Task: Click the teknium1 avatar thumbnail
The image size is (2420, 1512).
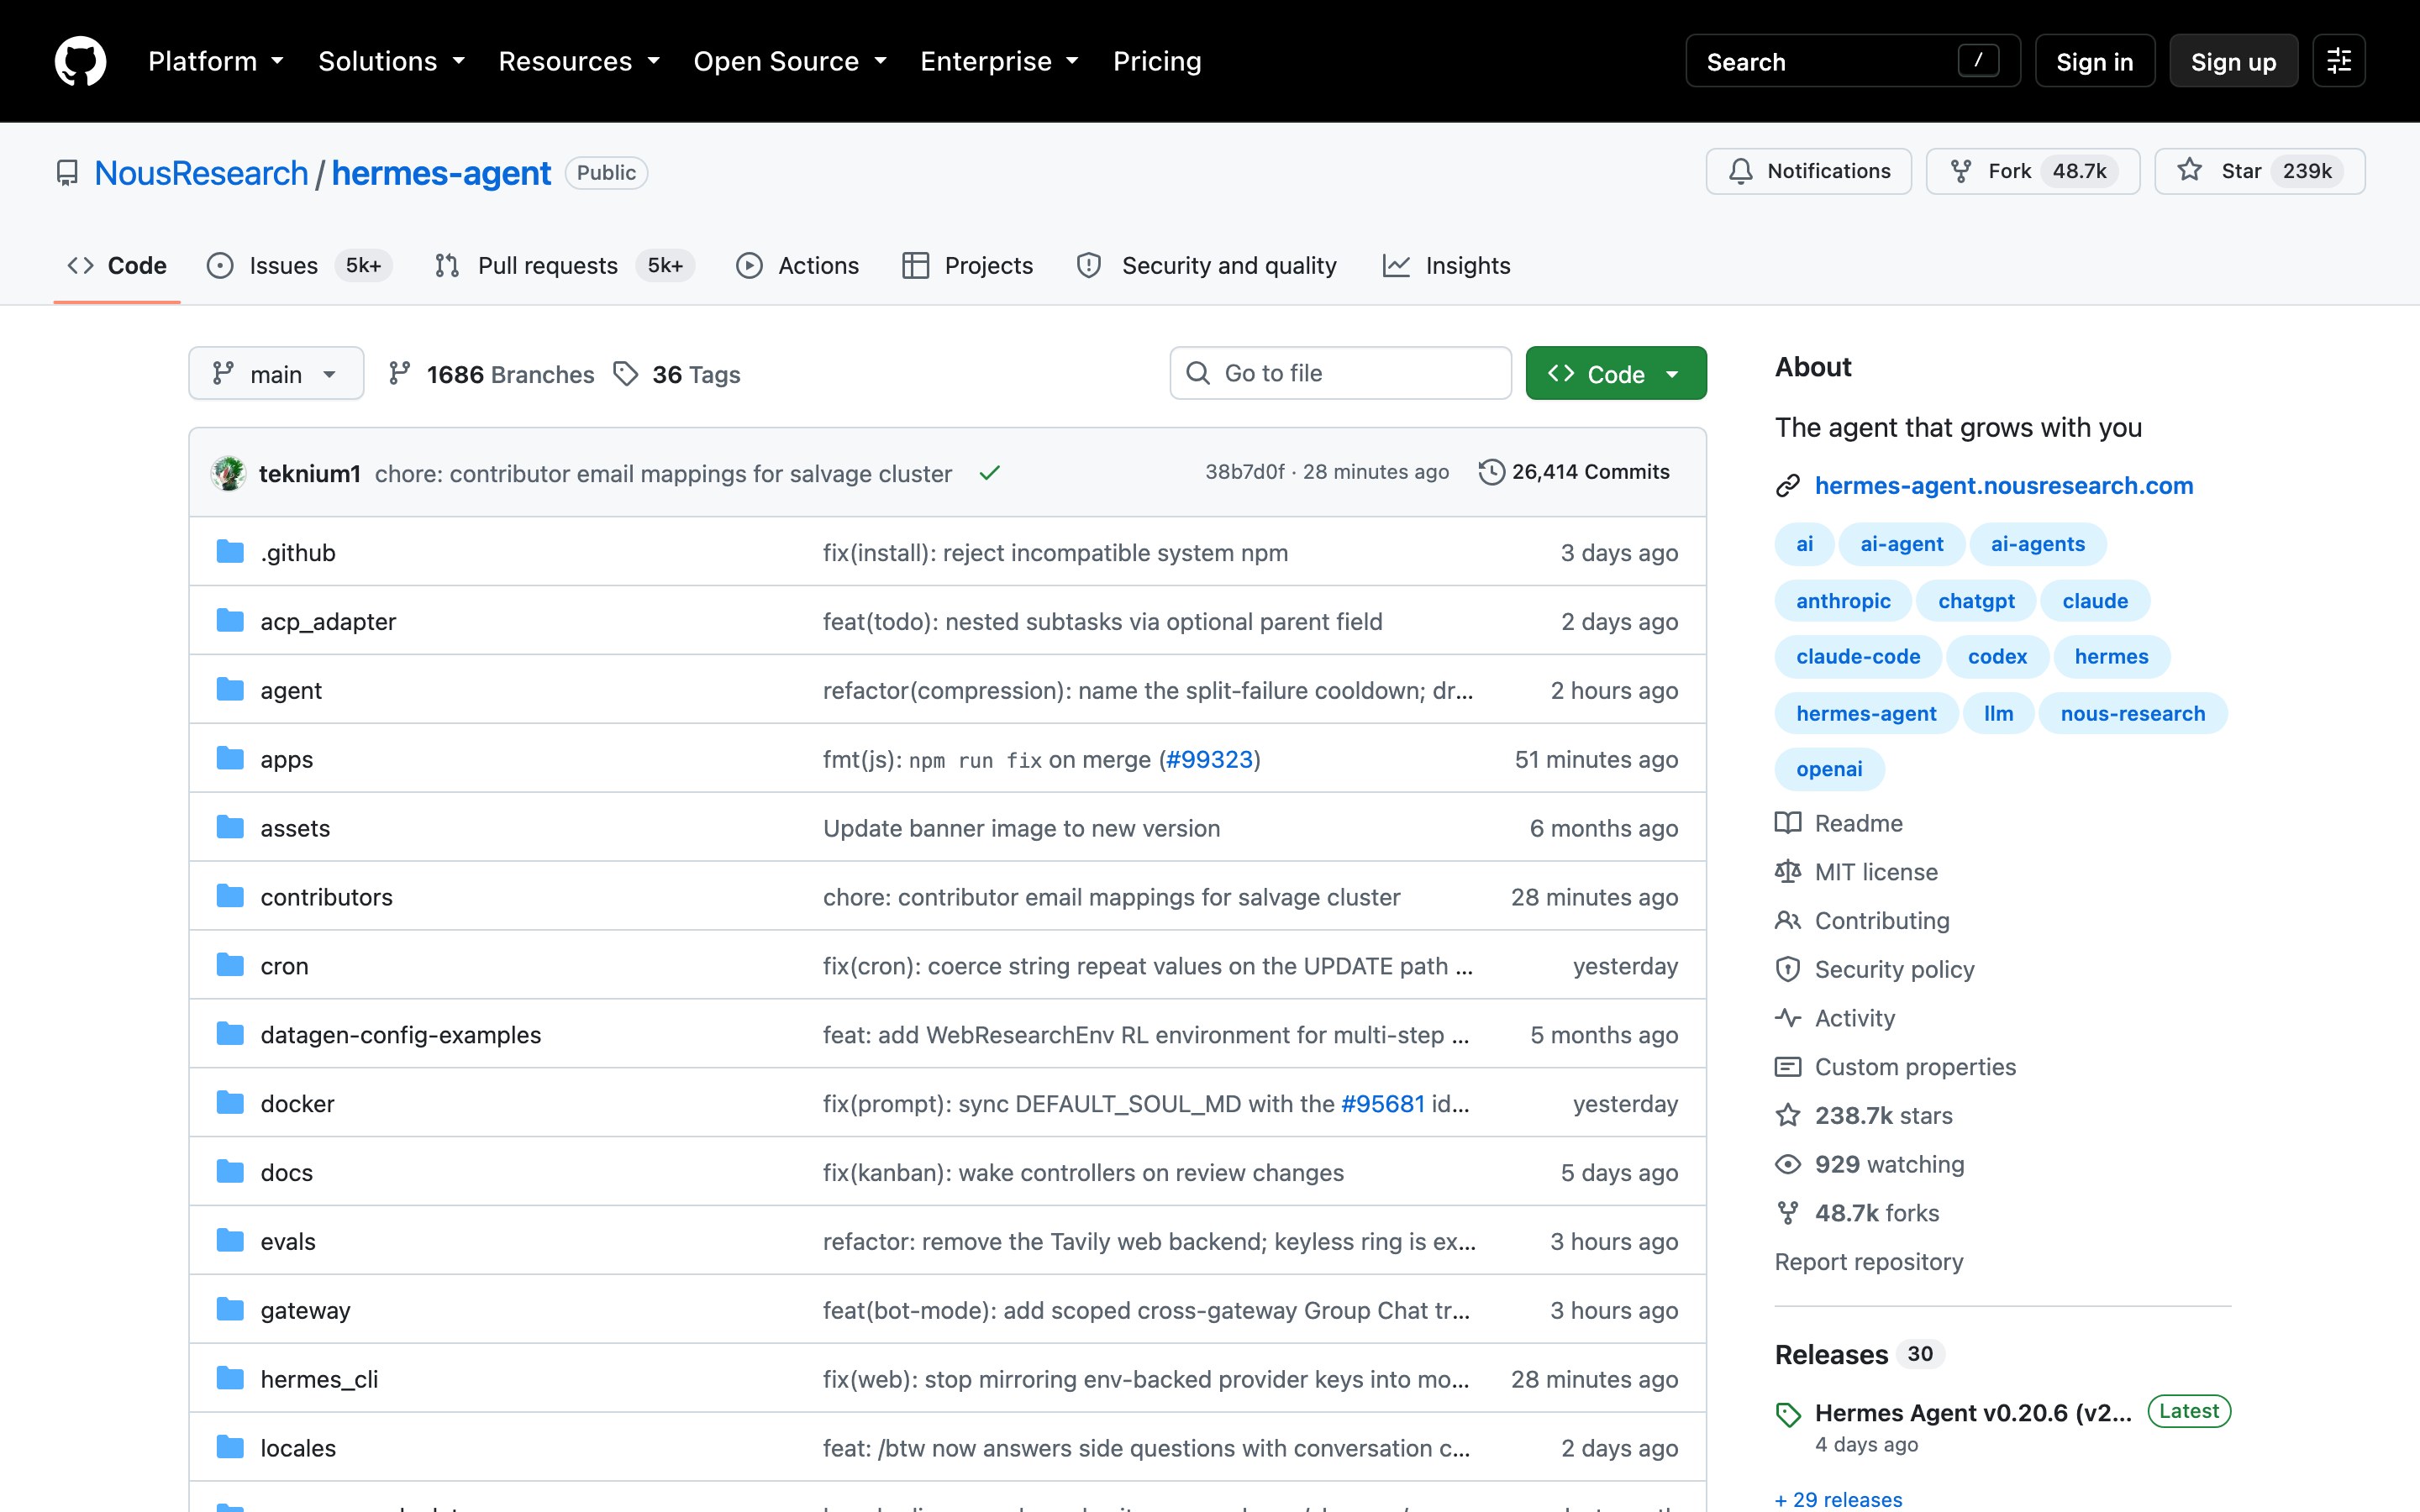Action: (x=228, y=473)
